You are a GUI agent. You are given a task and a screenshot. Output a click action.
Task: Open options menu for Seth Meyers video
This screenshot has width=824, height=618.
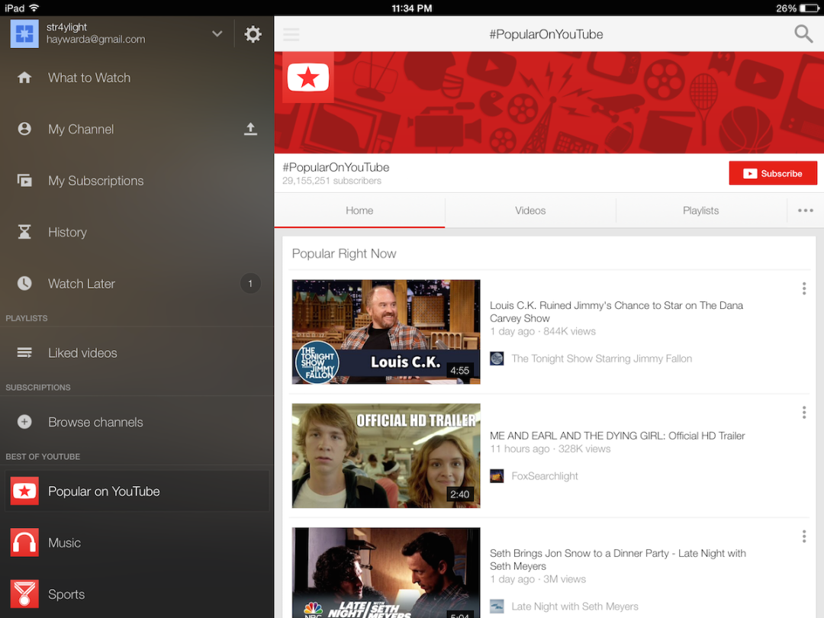(x=803, y=536)
